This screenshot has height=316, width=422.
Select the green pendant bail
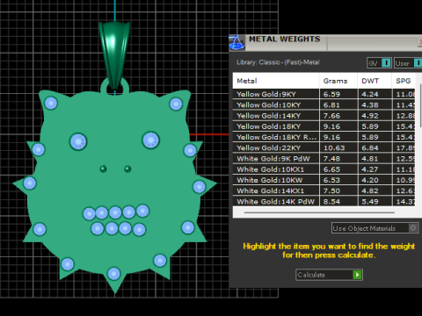pos(114,54)
